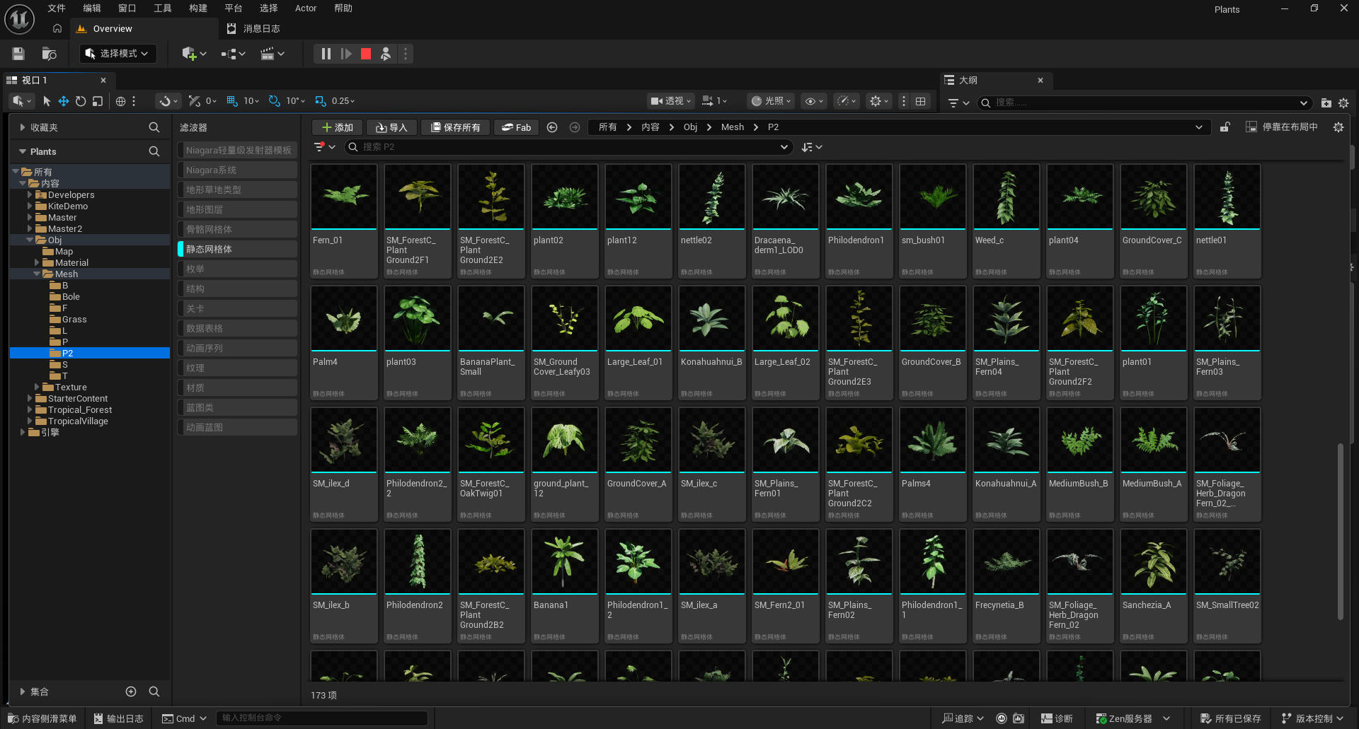Image resolution: width=1359 pixels, height=729 pixels.
Task: Select the translate move gizmo tool
Action: [x=64, y=101]
